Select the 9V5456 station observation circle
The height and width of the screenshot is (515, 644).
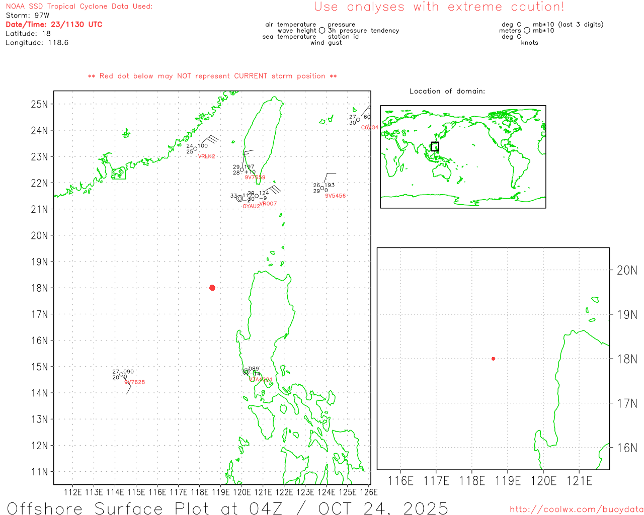[x=323, y=188]
